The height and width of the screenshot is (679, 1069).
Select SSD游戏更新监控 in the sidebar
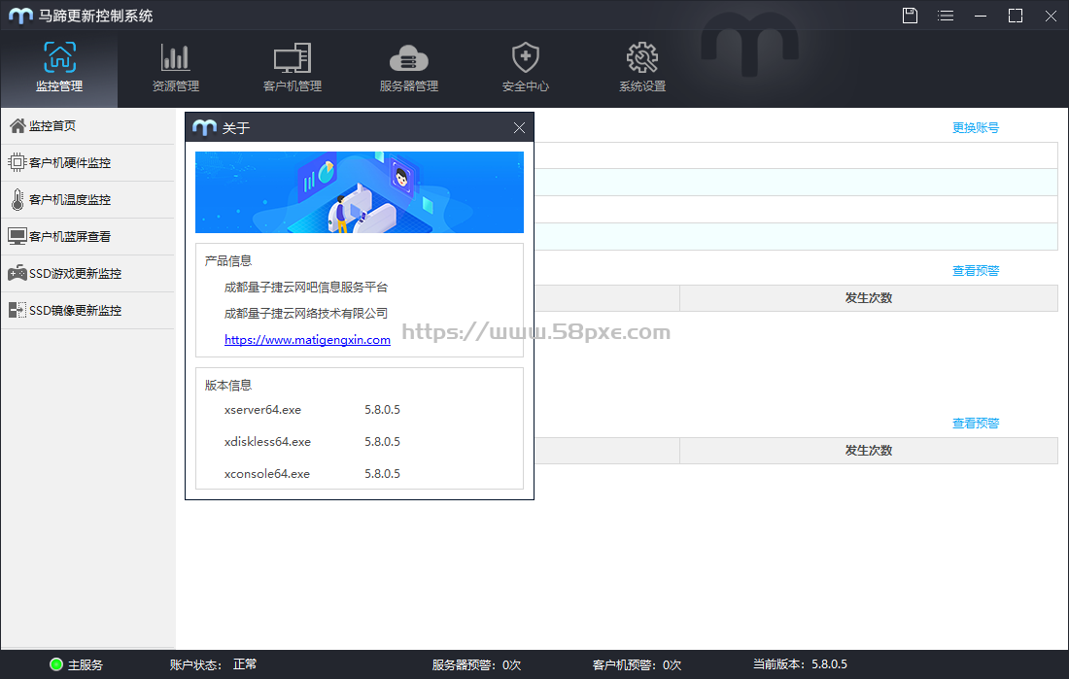click(x=87, y=273)
